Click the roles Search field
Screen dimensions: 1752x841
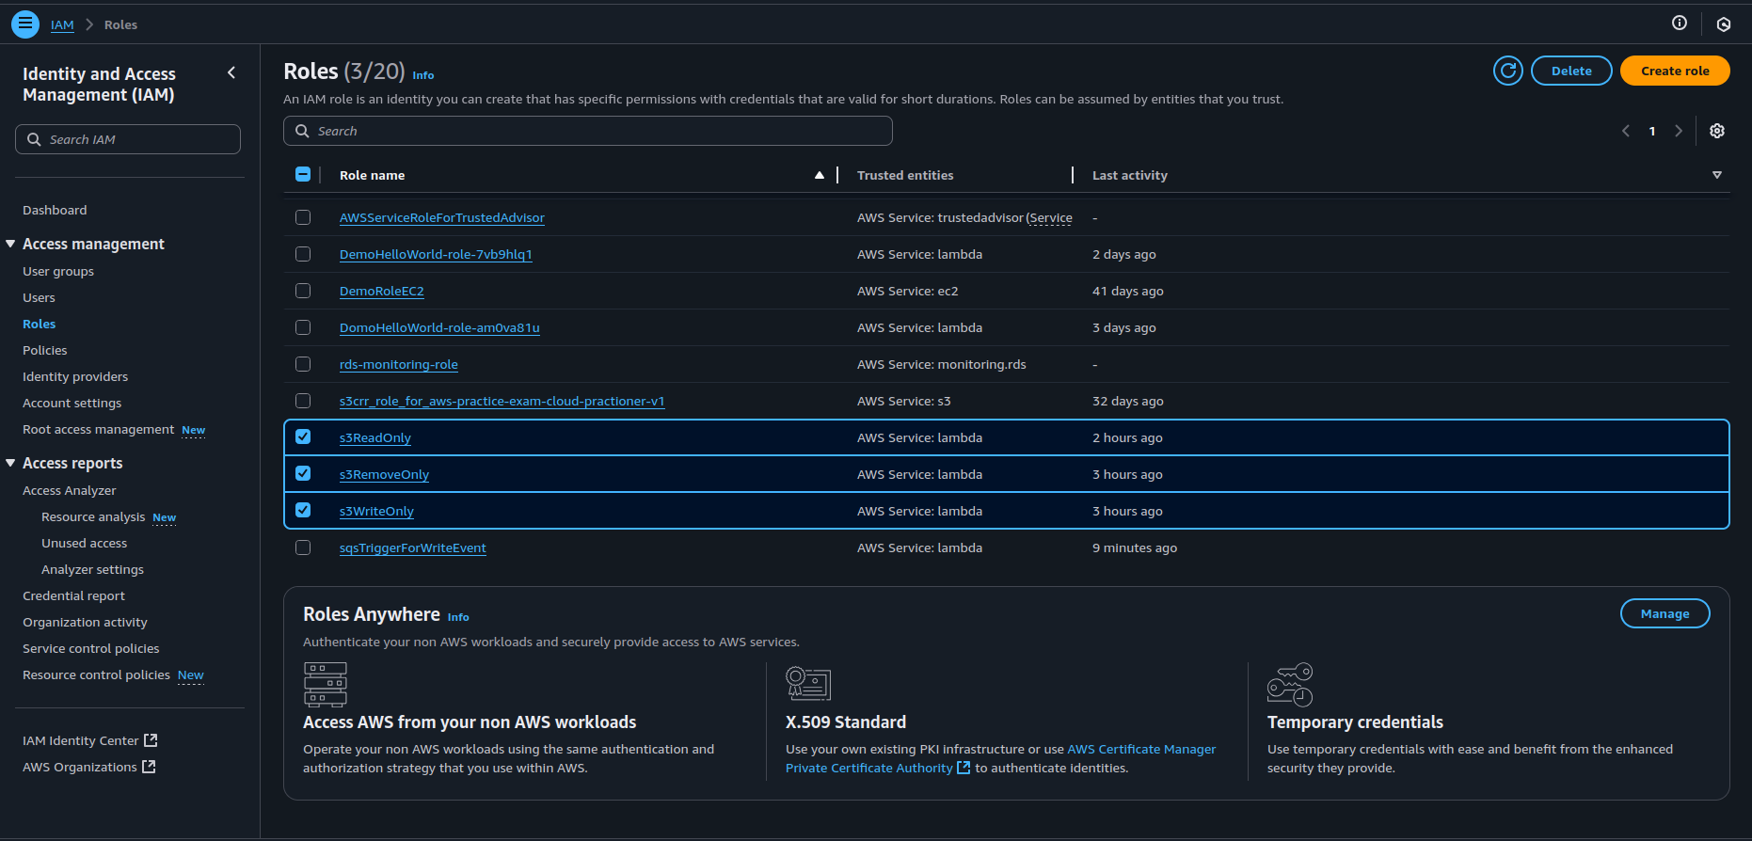588,132
